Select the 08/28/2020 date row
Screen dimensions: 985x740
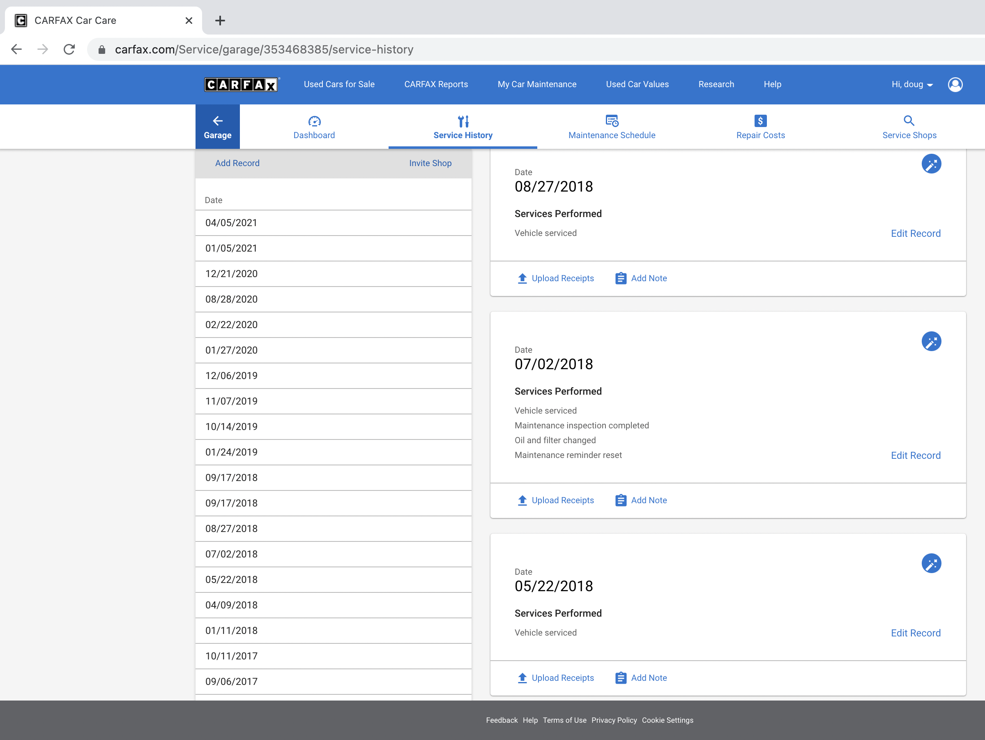coord(333,299)
